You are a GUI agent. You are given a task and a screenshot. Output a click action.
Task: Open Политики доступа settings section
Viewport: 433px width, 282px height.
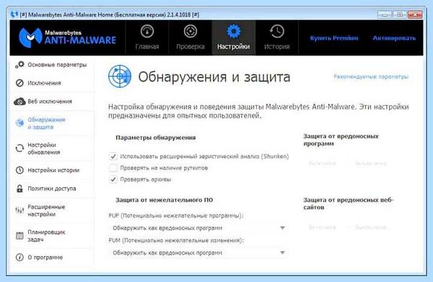[52, 188]
